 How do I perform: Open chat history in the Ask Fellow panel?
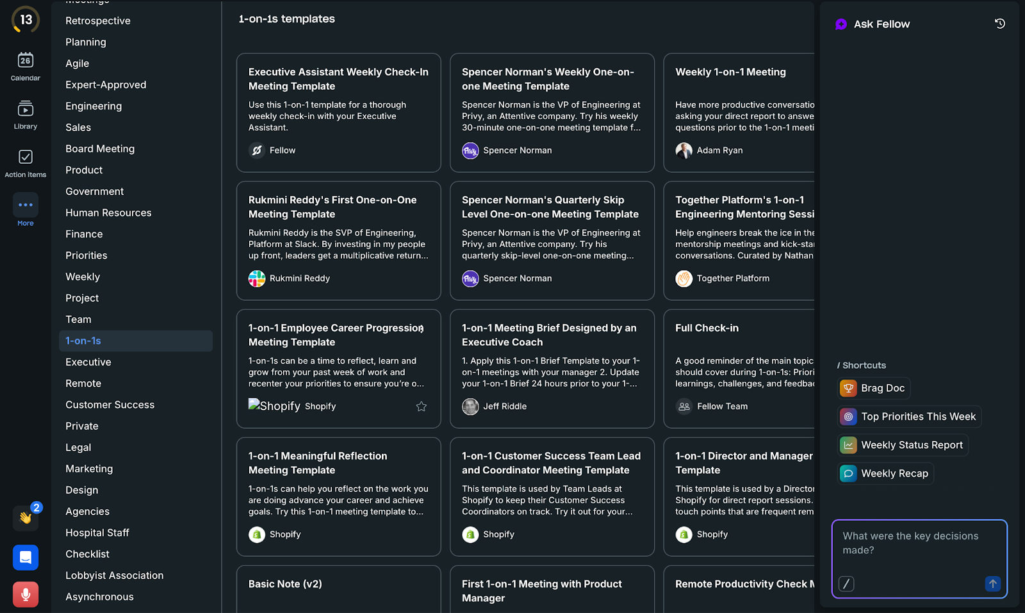click(999, 24)
